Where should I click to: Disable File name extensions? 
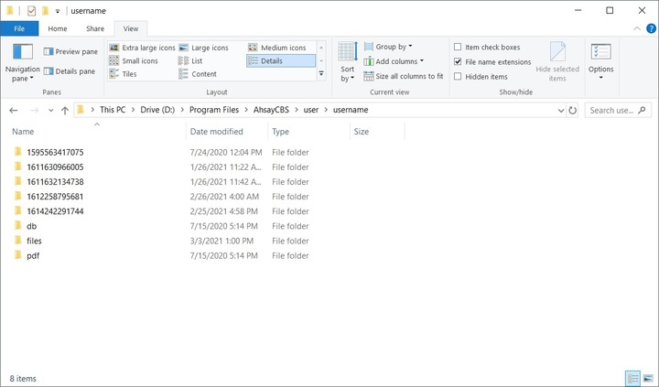click(492, 62)
